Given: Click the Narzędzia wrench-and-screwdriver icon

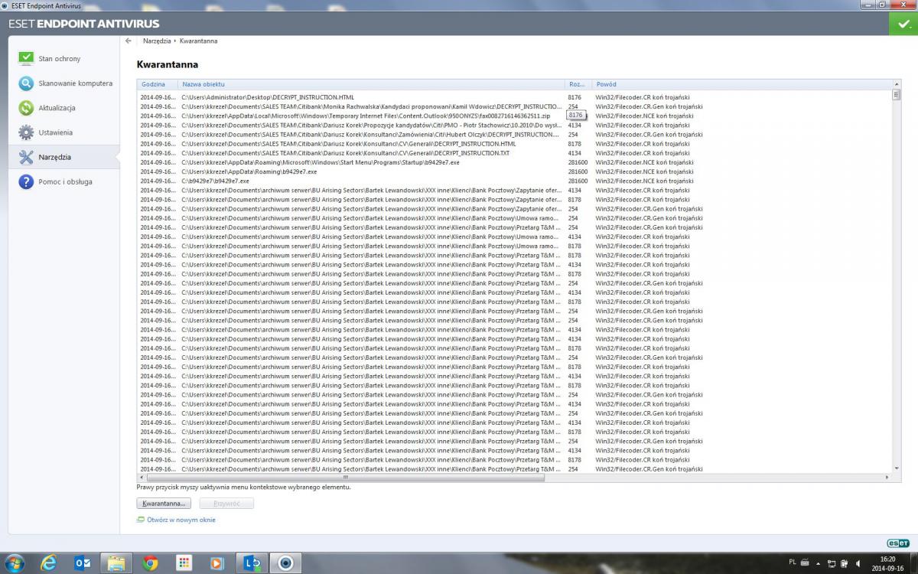Looking at the screenshot, I should tap(26, 157).
